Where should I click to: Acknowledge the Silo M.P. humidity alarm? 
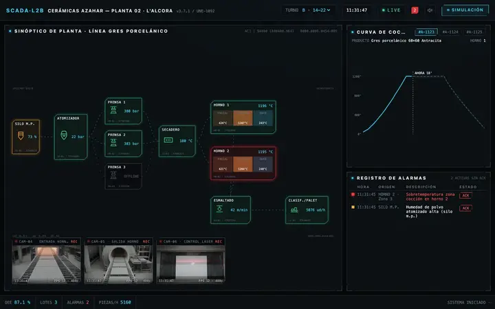(465, 208)
